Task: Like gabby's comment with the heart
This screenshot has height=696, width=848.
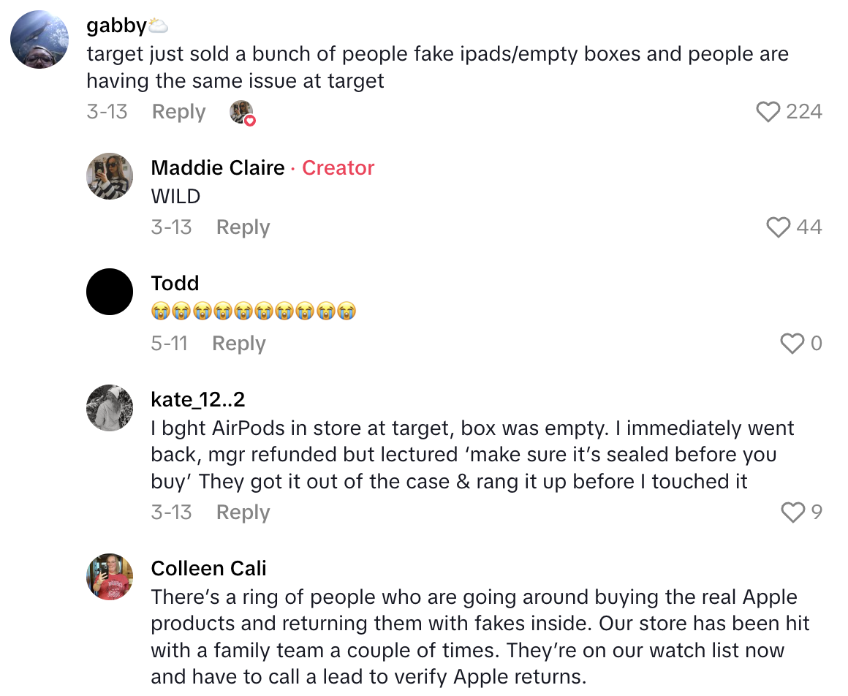Action: click(768, 112)
